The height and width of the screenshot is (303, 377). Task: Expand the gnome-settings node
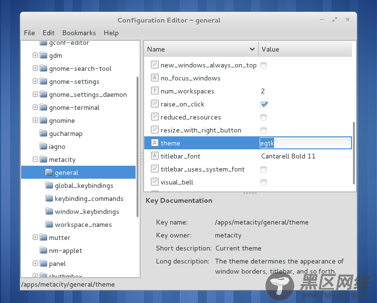coord(35,81)
